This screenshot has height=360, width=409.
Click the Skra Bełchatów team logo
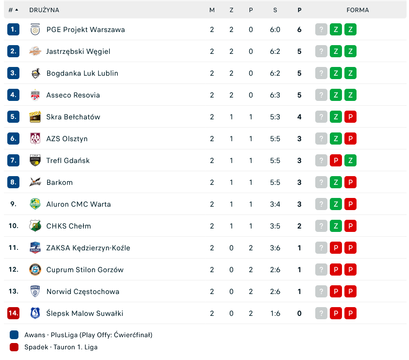pyautogui.click(x=35, y=117)
